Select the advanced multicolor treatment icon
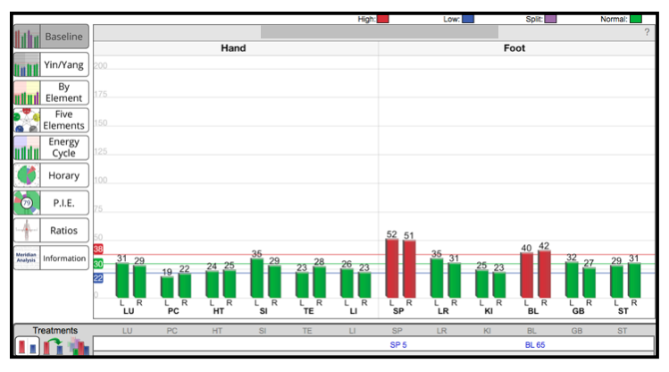This screenshot has width=669, height=372. [79, 346]
